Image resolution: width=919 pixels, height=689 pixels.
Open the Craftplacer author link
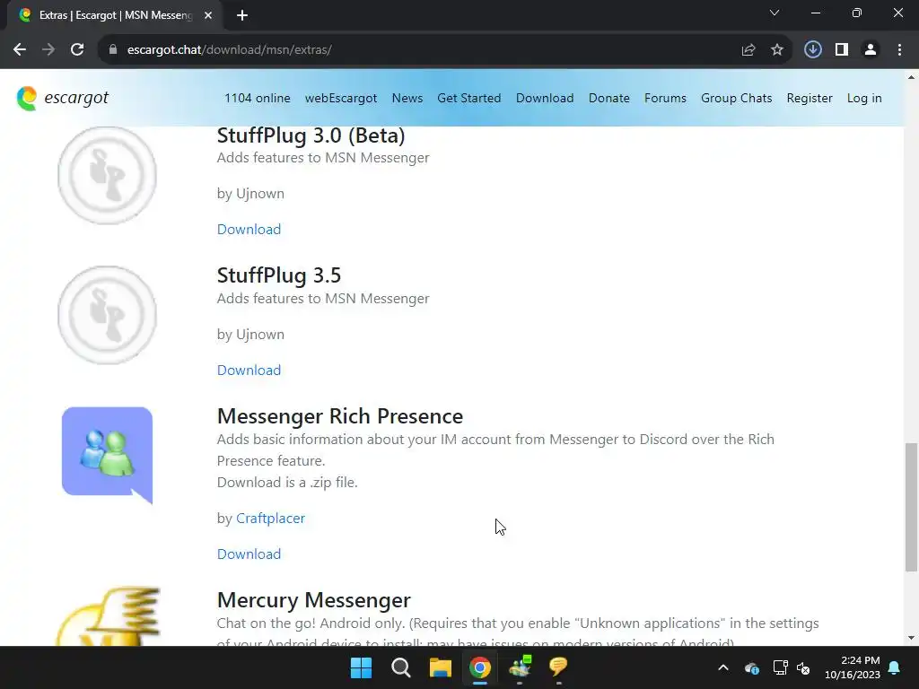[x=270, y=519]
